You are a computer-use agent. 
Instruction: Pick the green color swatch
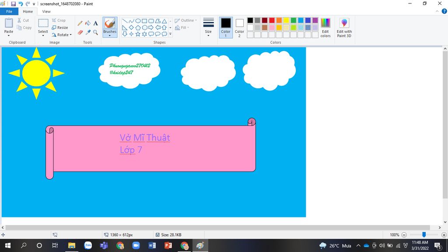pos(294,20)
